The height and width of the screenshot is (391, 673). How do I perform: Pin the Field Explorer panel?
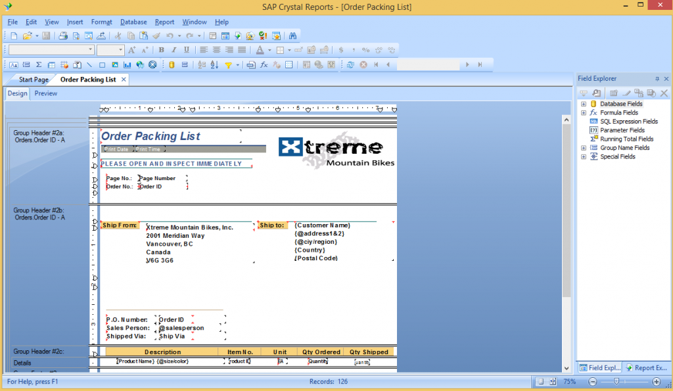coord(657,79)
